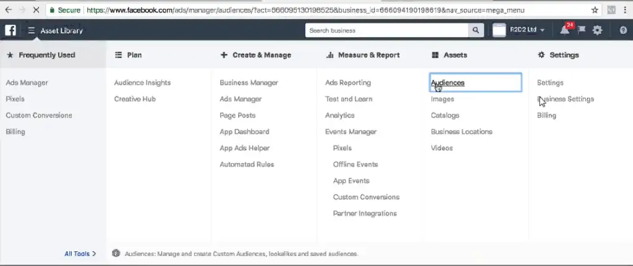This screenshot has width=633, height=266.
Task: Open Creative Hub
Action: [x=135, y=99]
